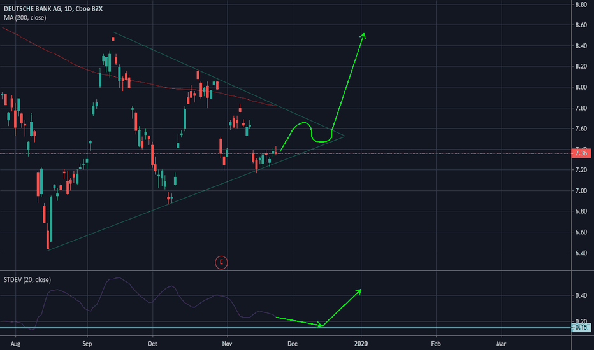The width and height of the screenshot is (594, 350).
Task: Click the 8.60 price axis label
Action: click(x=581, y=25)
